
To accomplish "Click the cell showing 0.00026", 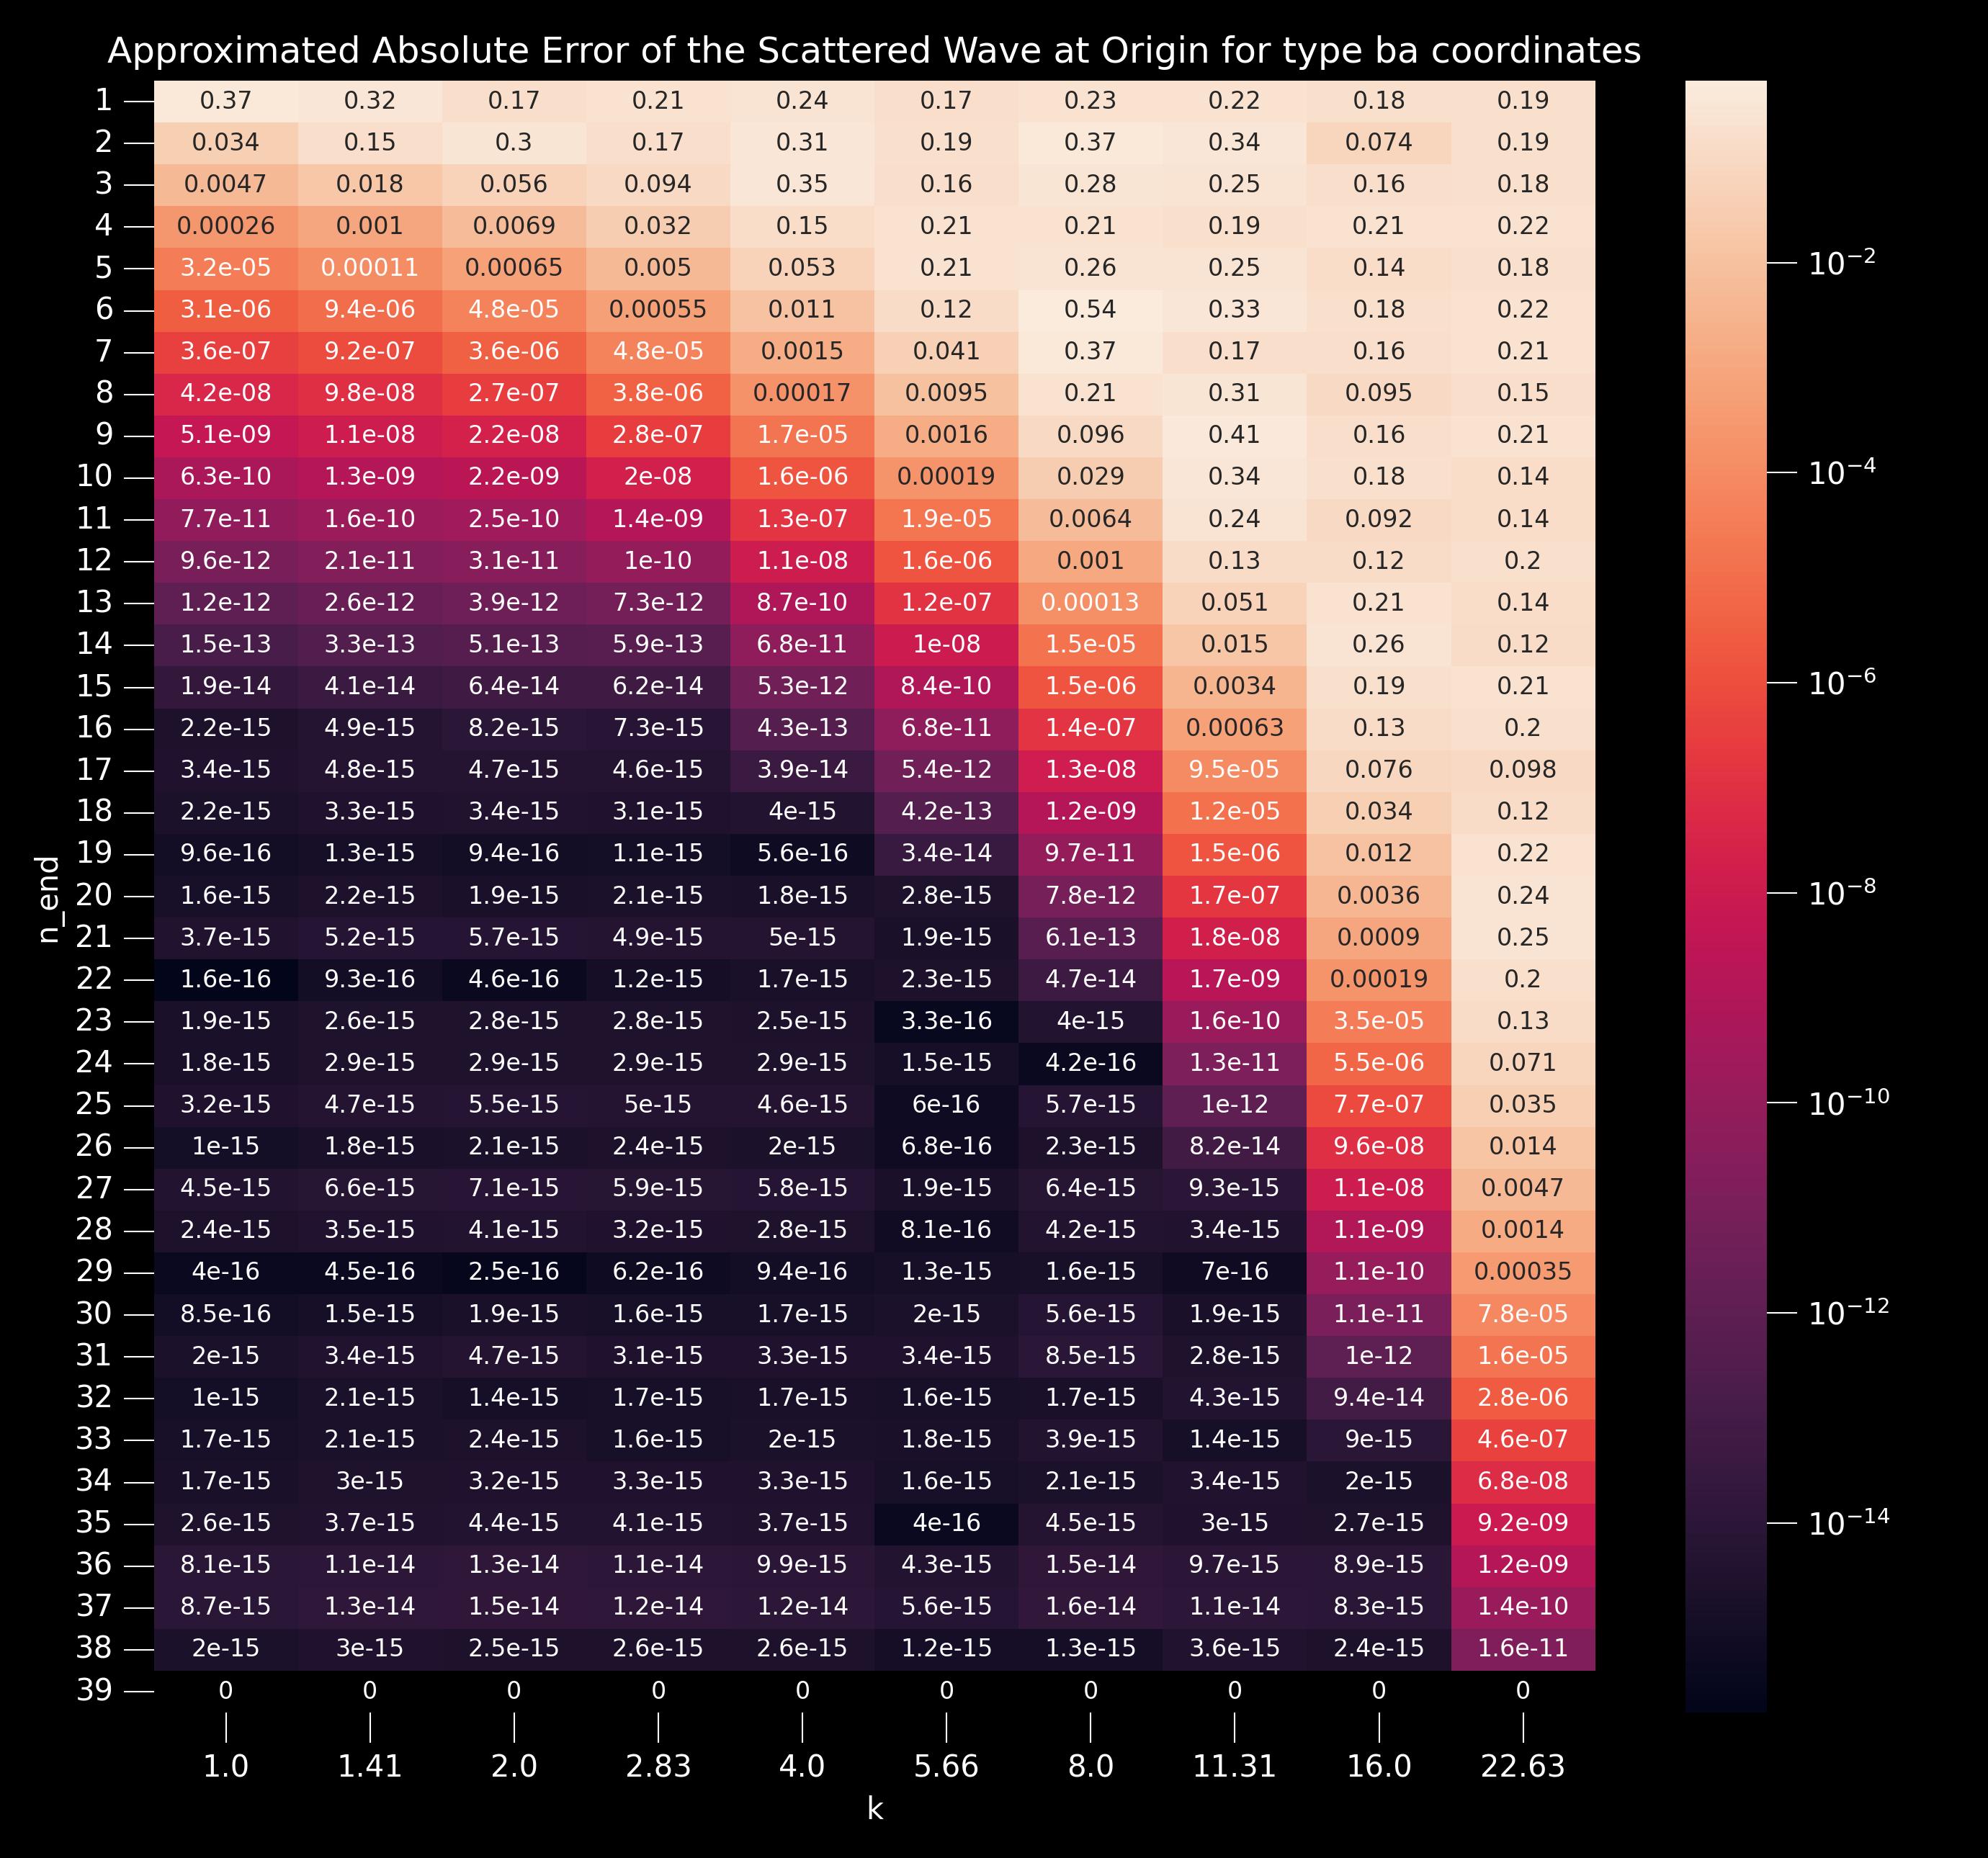I will (226, 226).
